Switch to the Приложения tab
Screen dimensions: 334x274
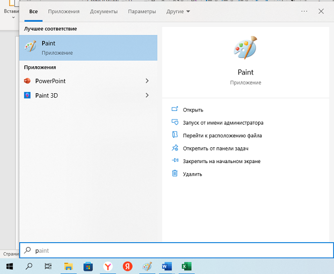tap(64, 12)
